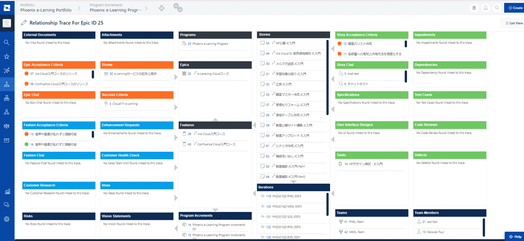Open team 42 MKEL-Team

[354, 232]
